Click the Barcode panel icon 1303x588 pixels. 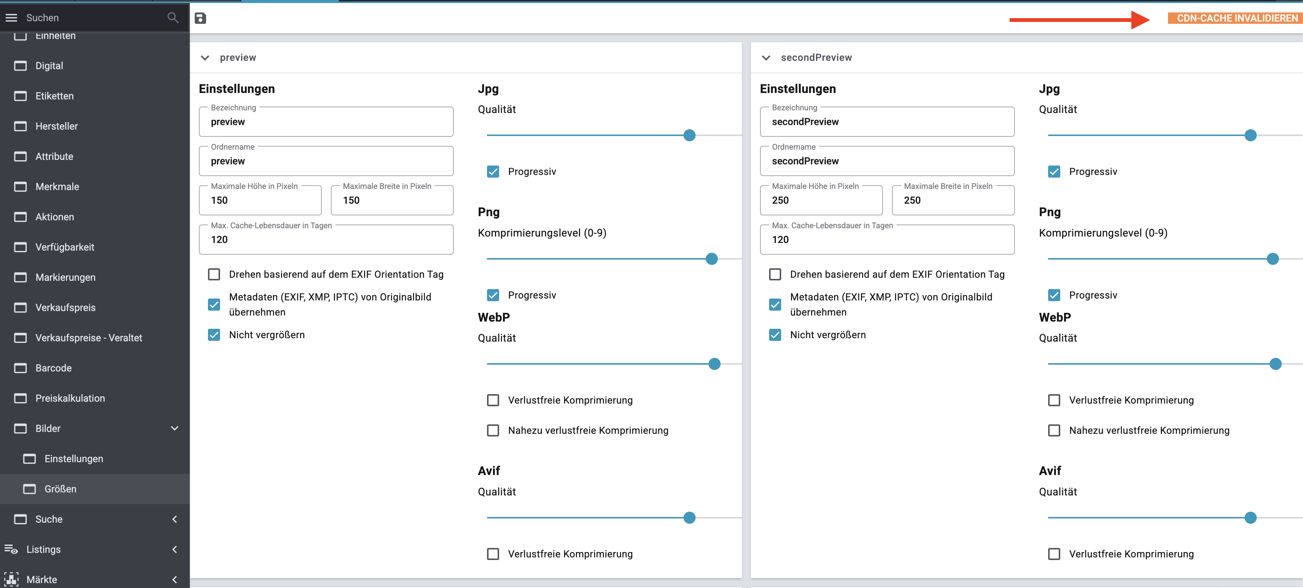20,368
